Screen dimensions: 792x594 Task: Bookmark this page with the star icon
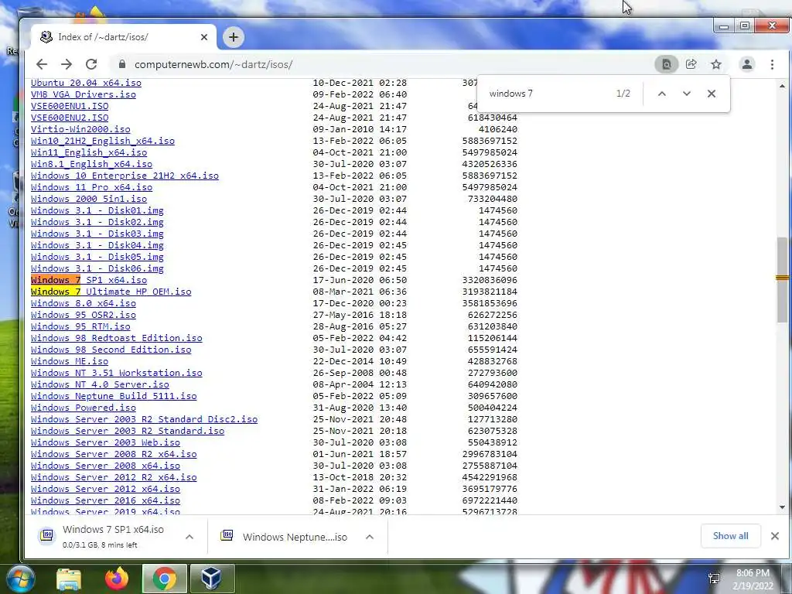[715, 64]
